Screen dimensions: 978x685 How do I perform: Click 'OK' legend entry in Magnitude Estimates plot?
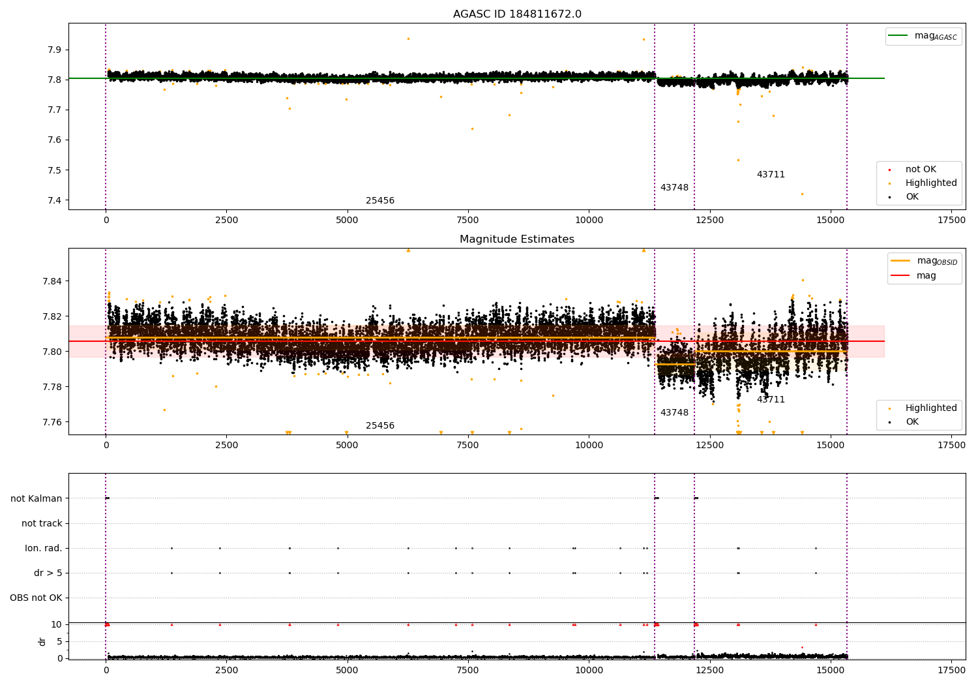click(912, 422)
